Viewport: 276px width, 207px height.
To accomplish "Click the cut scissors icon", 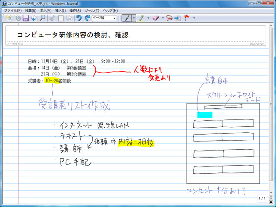I will tap(52, 18).
